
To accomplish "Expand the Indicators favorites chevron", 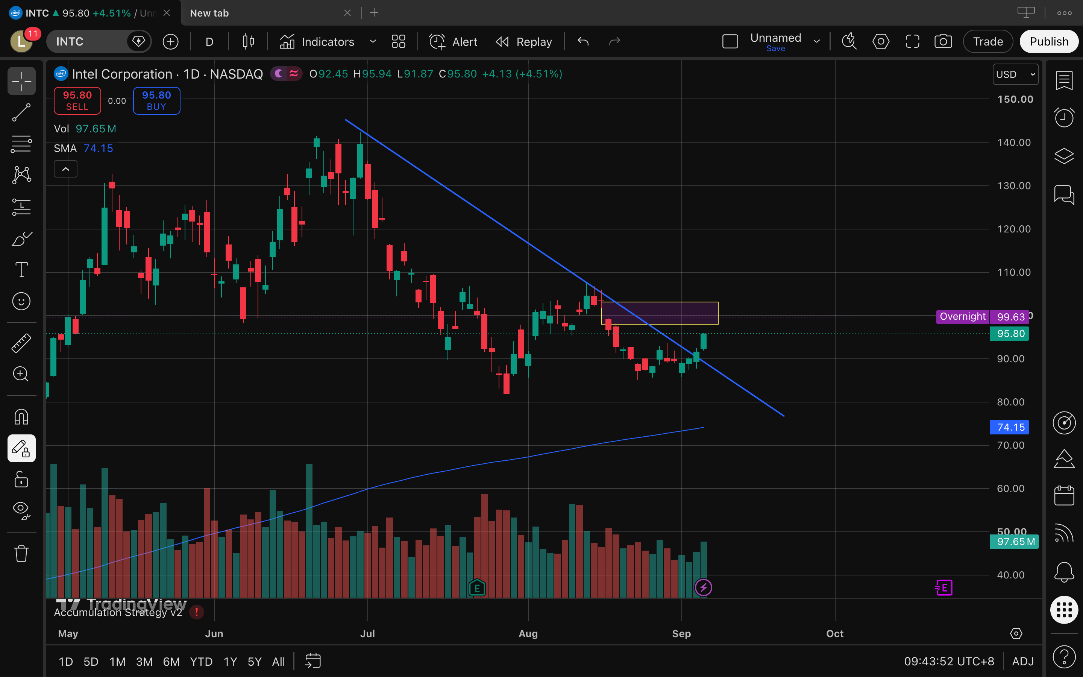I will pos(372,42).
